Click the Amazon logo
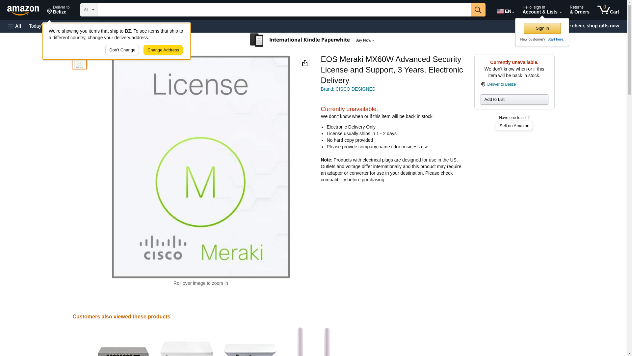632x356 pixels. 23,10
